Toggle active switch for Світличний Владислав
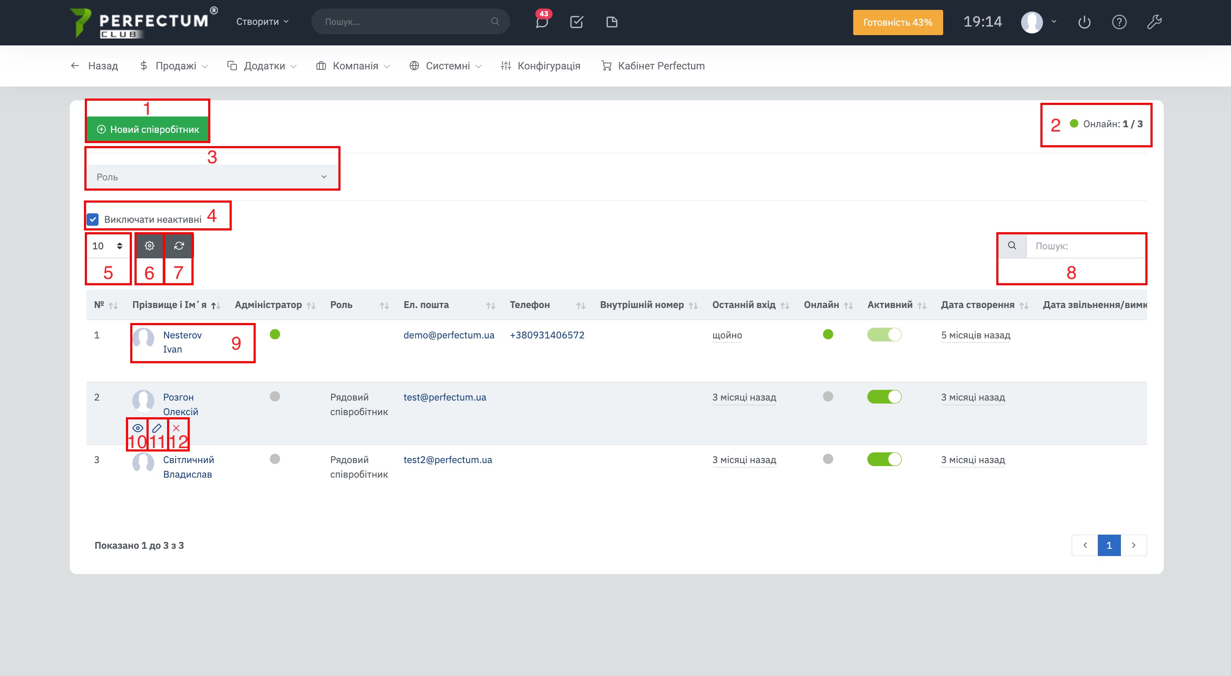The height and width of the screenshot is (676, 1231). 884,459
